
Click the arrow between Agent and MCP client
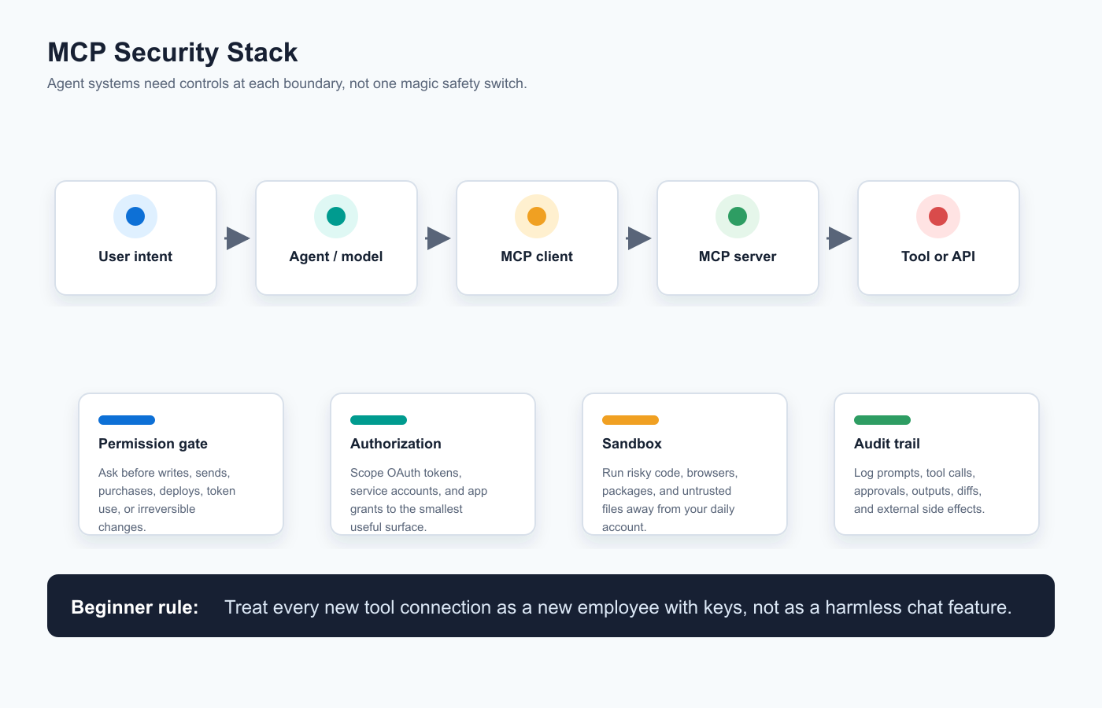pos(438,238)
